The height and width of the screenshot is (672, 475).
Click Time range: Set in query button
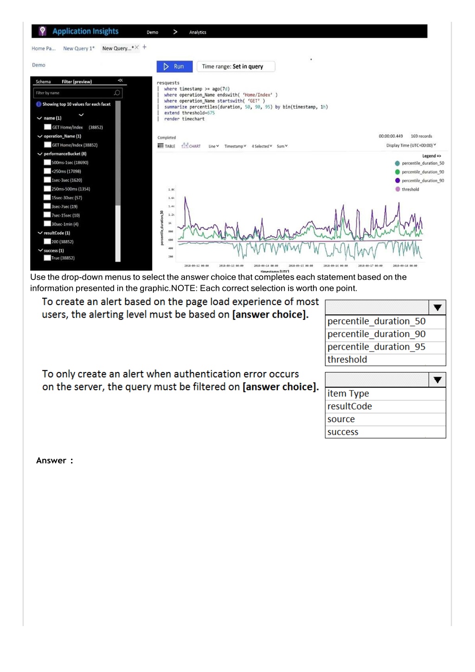[x=236, y=66]
